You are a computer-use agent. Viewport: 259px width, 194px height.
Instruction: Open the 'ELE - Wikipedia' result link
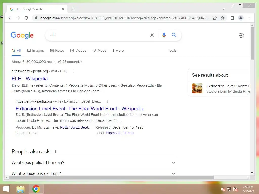30,79
